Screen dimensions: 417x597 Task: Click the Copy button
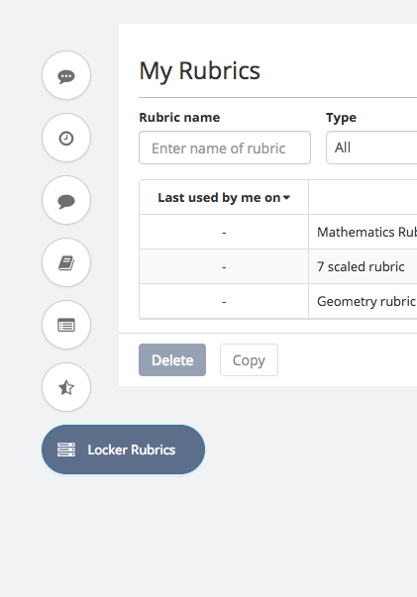(x=249, y=359)
